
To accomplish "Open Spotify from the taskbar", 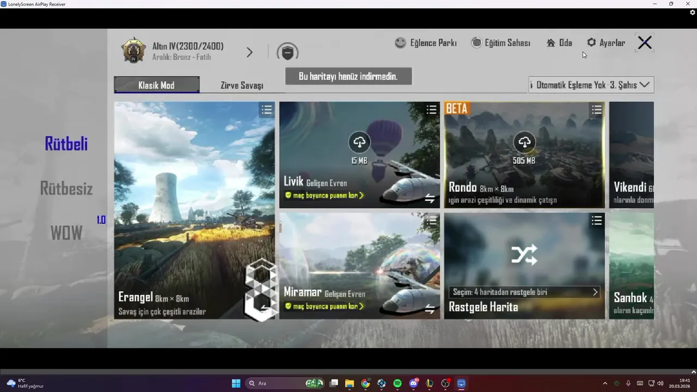I will [398, 383].
